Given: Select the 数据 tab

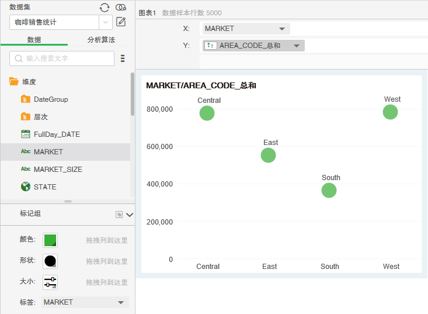Looking at the screenshot, I should click(34, 40).
